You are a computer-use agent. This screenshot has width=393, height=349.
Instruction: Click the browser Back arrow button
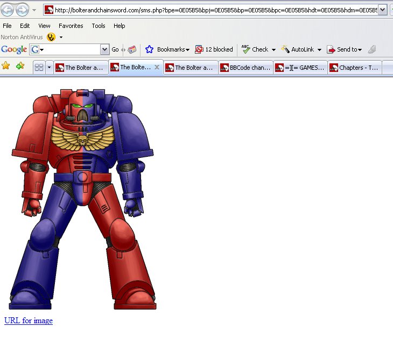pos(8,10)
